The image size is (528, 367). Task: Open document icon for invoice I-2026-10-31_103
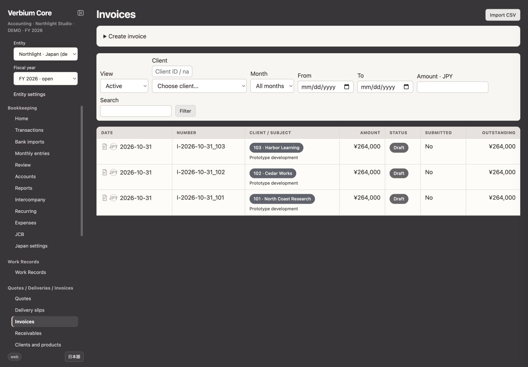104,147
